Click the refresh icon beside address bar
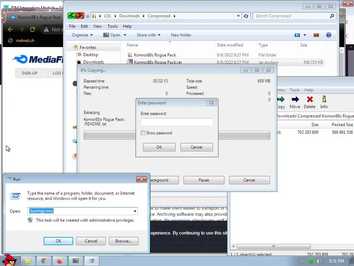This screenshot has width=354, height=266. tap(246, 16)
